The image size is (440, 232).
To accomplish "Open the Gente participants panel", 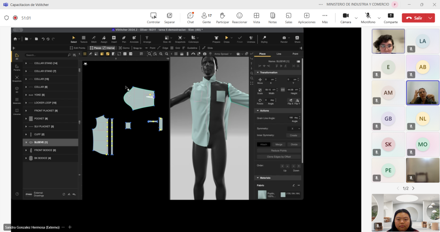I will click(x=207, y=18).
